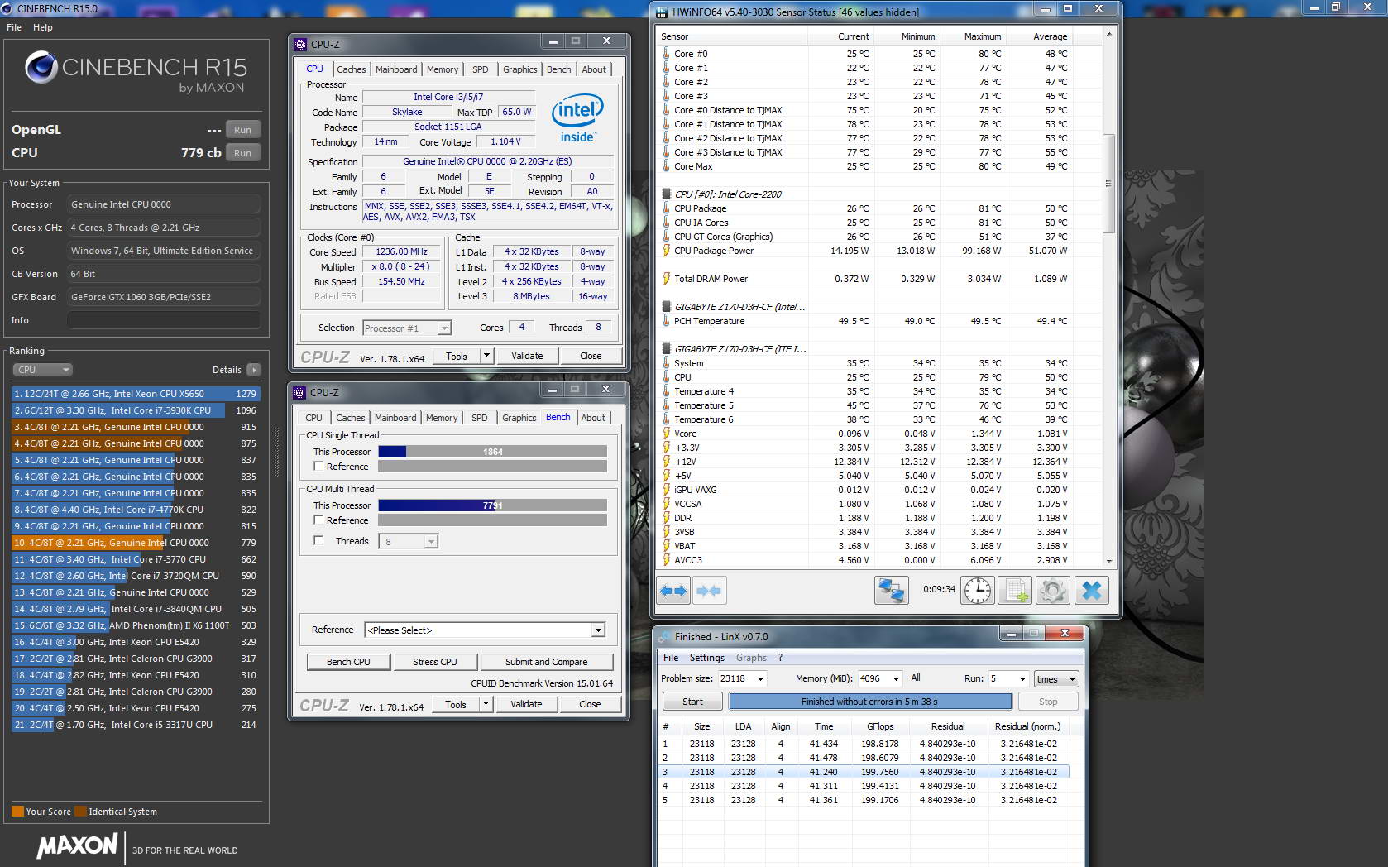Click the Bench CPU button

pos(348,662)
